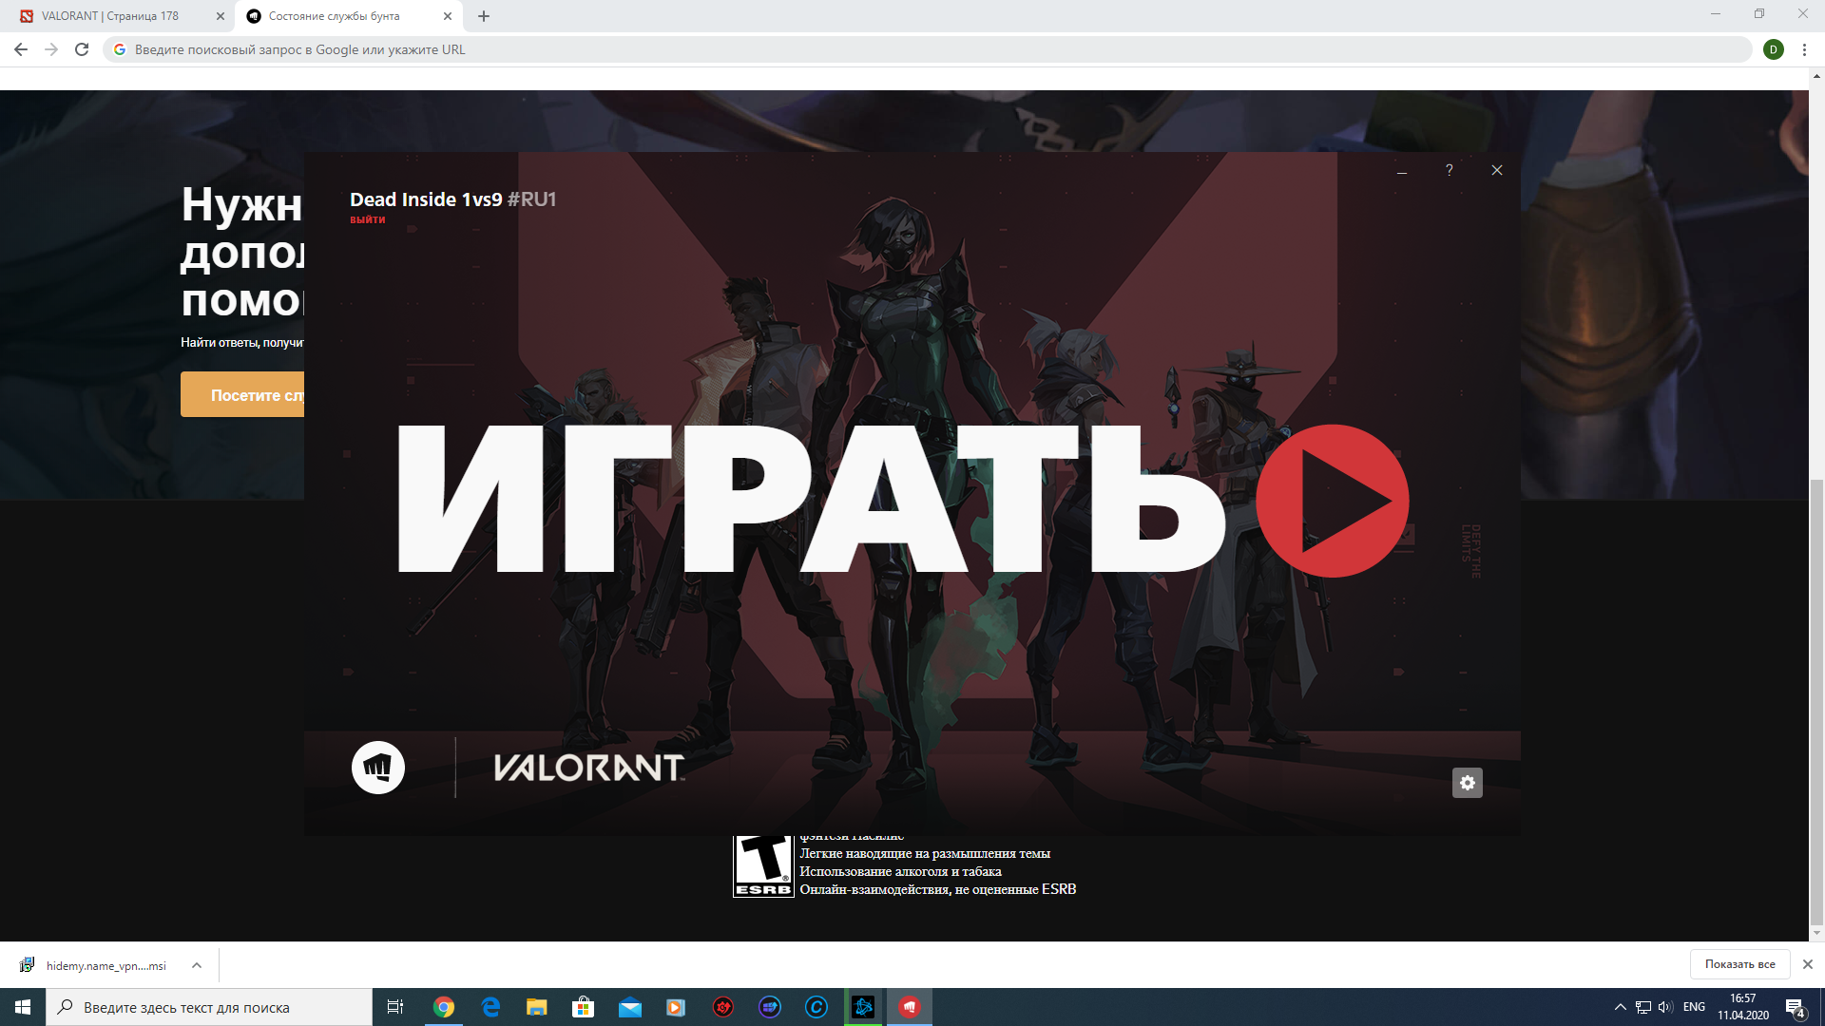1825x1026 pixels.
Task: Show hidden system tray icons
Action: pyautogui.click(x=1620, y=1007)
